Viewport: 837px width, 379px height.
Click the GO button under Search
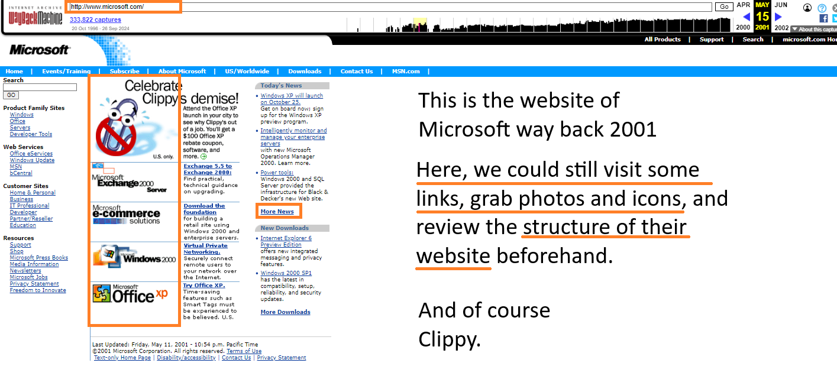pos(11,95)
